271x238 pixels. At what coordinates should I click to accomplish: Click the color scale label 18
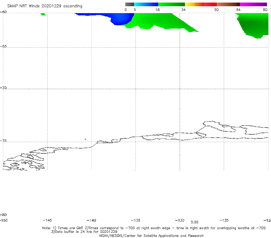(x=157, y=10)
